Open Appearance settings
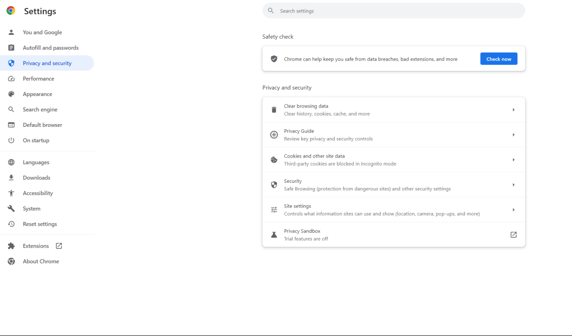572x336 pixels. click(x=37, y=94)
